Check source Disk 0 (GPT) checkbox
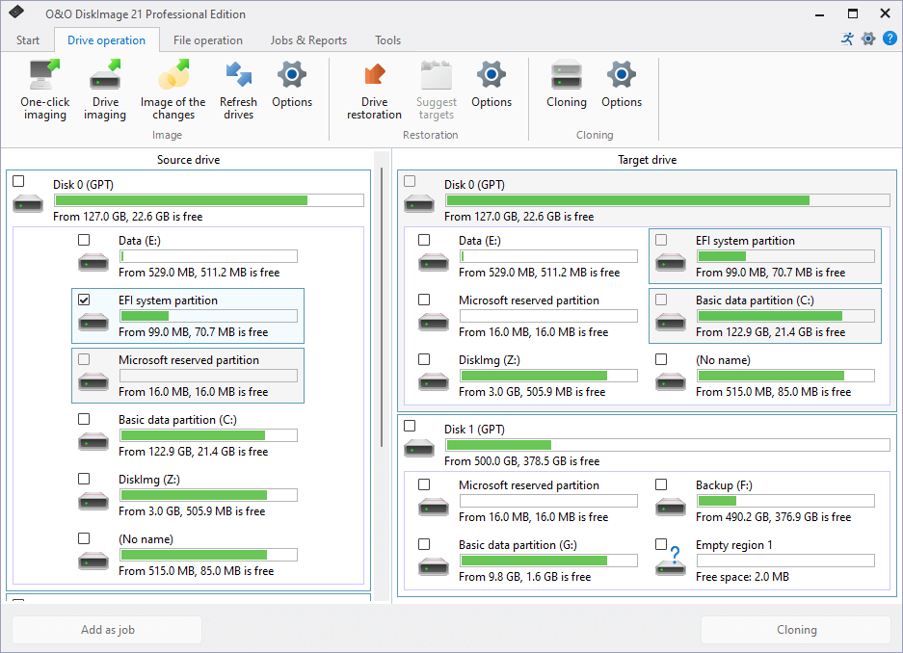This screenshot has height=653, width=903. point(18,181)
